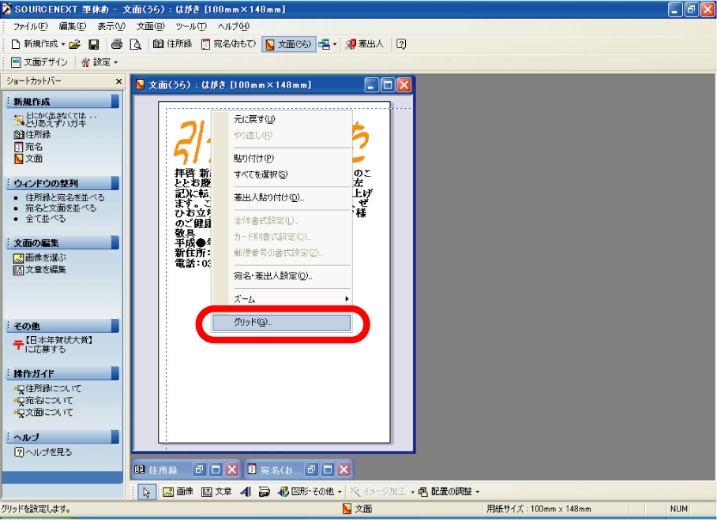
Task: Click the decorative text A icon
Action: 246,492
